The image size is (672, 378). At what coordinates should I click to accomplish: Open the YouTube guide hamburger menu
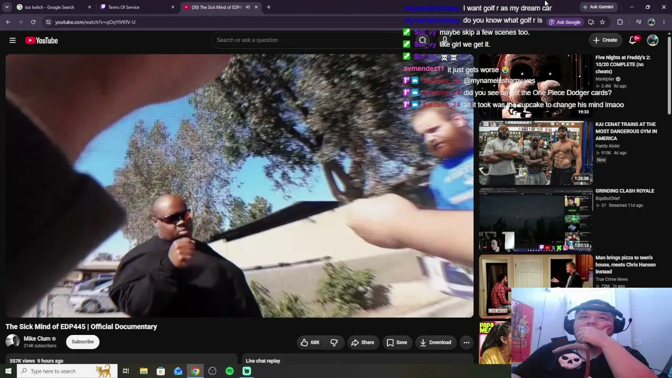pos(13,40)
